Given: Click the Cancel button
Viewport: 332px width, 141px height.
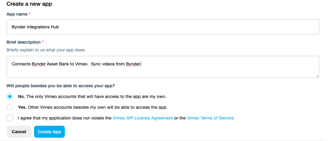Looking at the screenshot, I should pyautogui.click(x=19, y=132).
